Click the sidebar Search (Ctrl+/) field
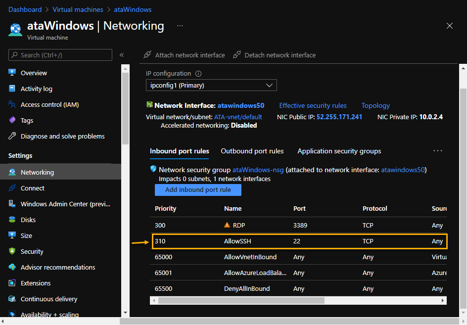 click(x=60, y=55)
